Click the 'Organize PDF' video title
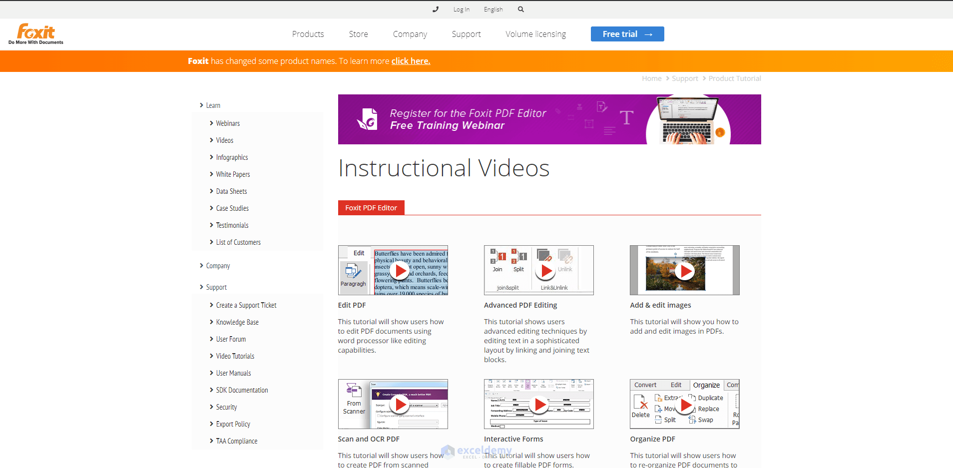This screenshot has height=468, width=953. [652, 439]
